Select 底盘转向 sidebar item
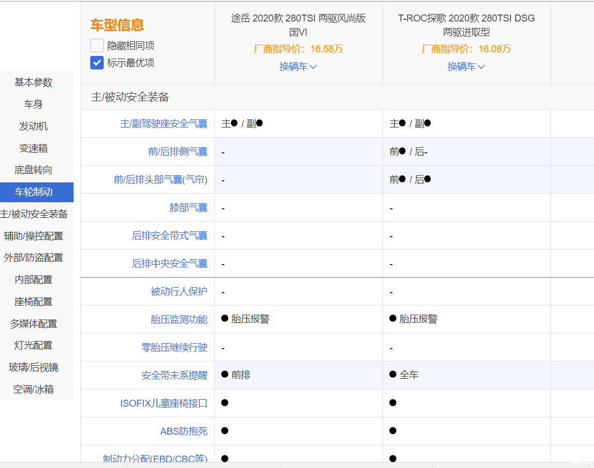 (33, 171)
